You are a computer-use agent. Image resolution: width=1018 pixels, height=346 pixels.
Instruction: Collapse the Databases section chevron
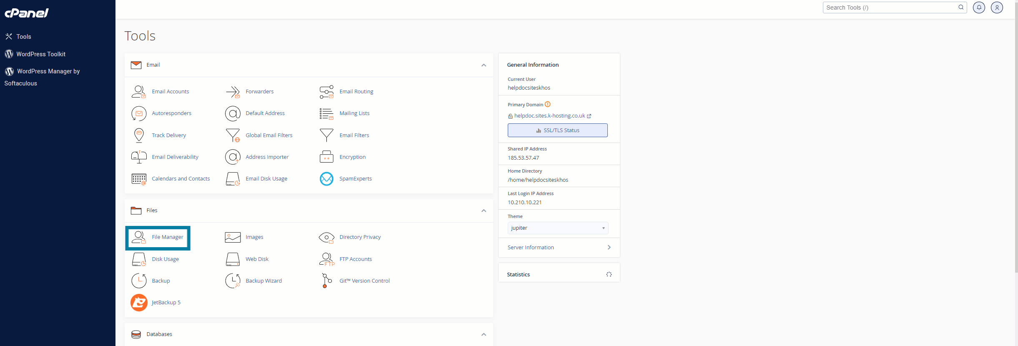(484, 334)
